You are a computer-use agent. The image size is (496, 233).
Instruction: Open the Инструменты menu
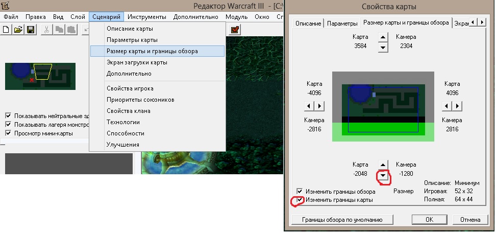pyautogui.click(x=147, y=17)
